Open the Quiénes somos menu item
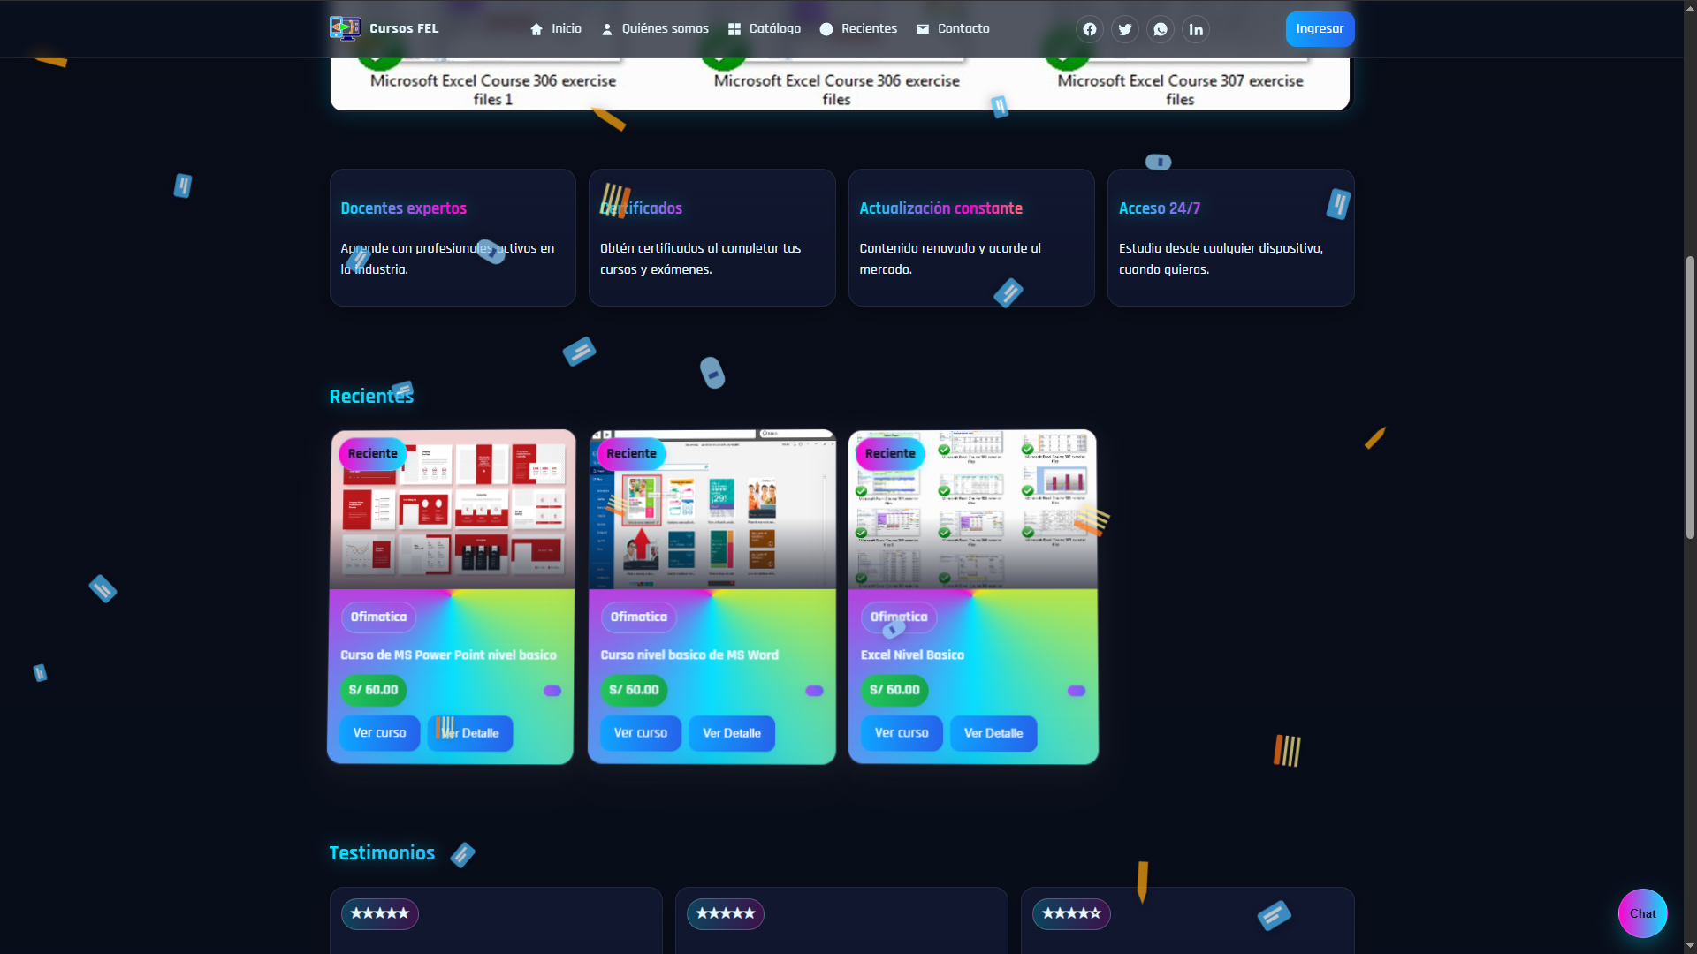The image size is (1697, 954). click(x=655, y=28)
